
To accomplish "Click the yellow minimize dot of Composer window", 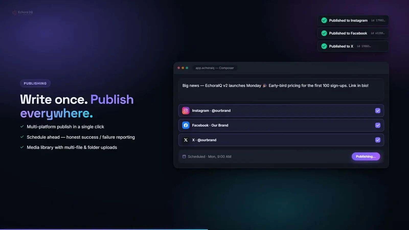I will (183, 68).
